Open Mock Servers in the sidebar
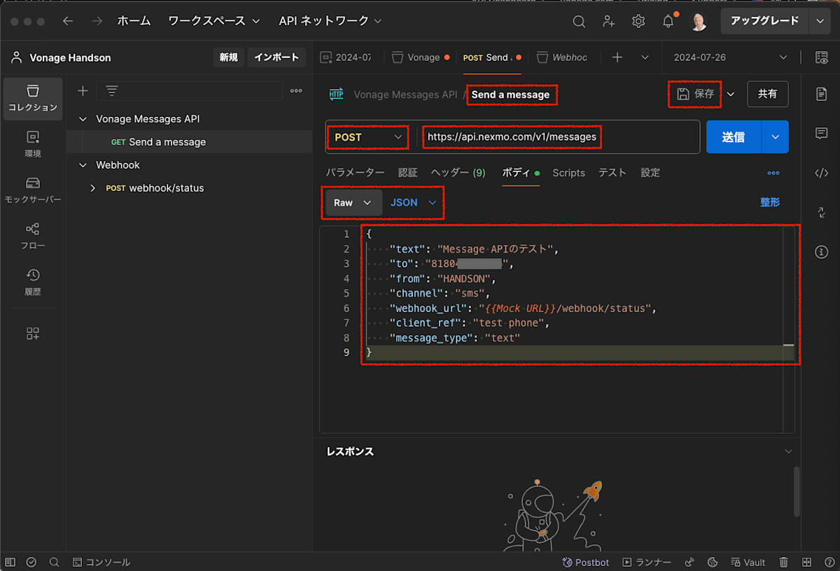840x571 pixels. (x=33, y=190)
